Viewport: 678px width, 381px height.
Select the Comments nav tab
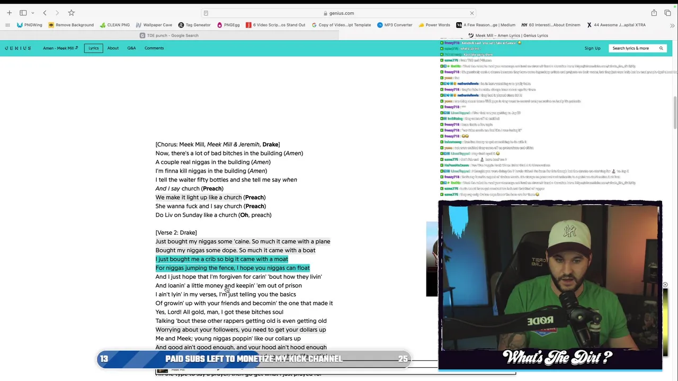(154, 48)
